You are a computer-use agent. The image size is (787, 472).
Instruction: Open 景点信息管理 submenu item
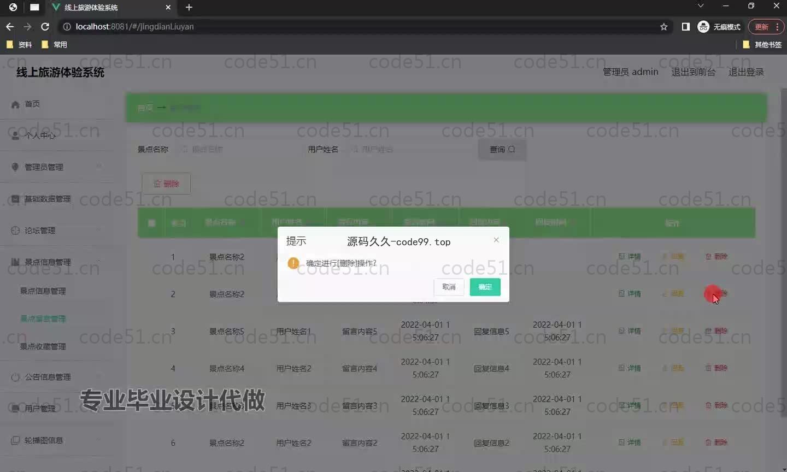pos(43,291)
